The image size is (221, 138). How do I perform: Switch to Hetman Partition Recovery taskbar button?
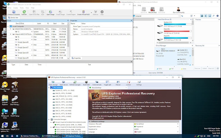pos(30,136)
